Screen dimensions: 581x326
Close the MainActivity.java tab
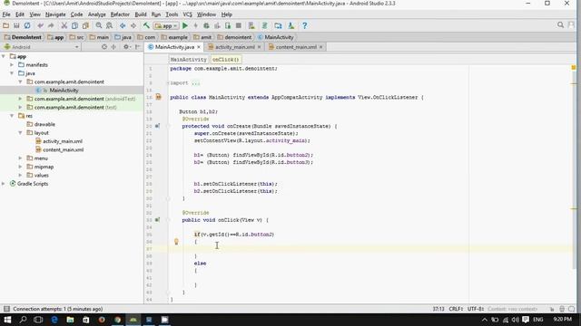pyautogui.click(x=199, y=47)
